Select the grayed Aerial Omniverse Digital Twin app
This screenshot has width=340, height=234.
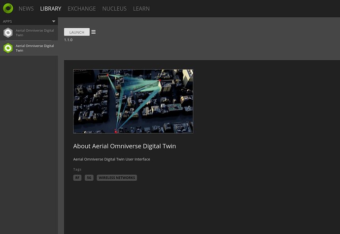pyautogui.click(x=29, y=33)
